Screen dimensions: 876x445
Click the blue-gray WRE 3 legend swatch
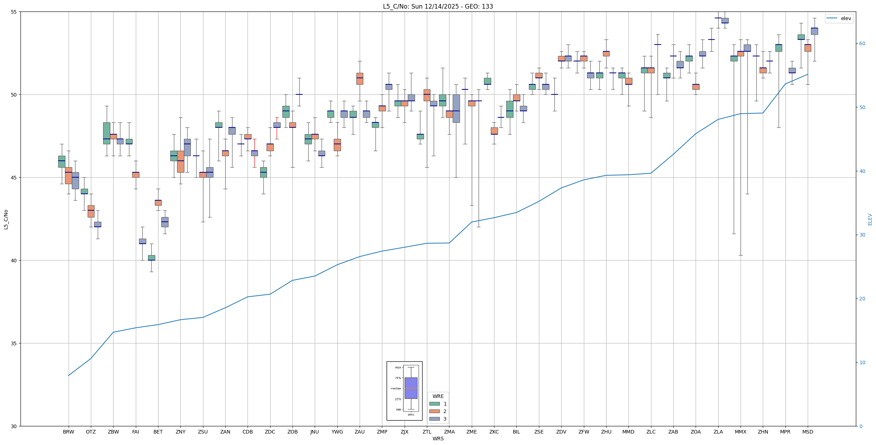pos(434,419)
